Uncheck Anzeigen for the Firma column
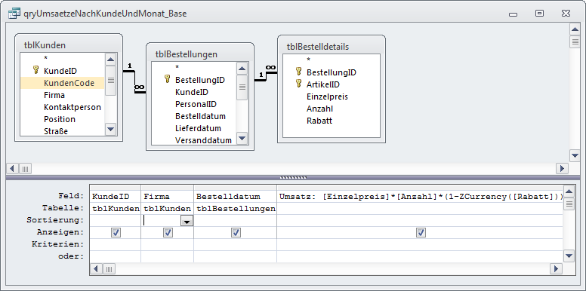 [x=168, y=233]
